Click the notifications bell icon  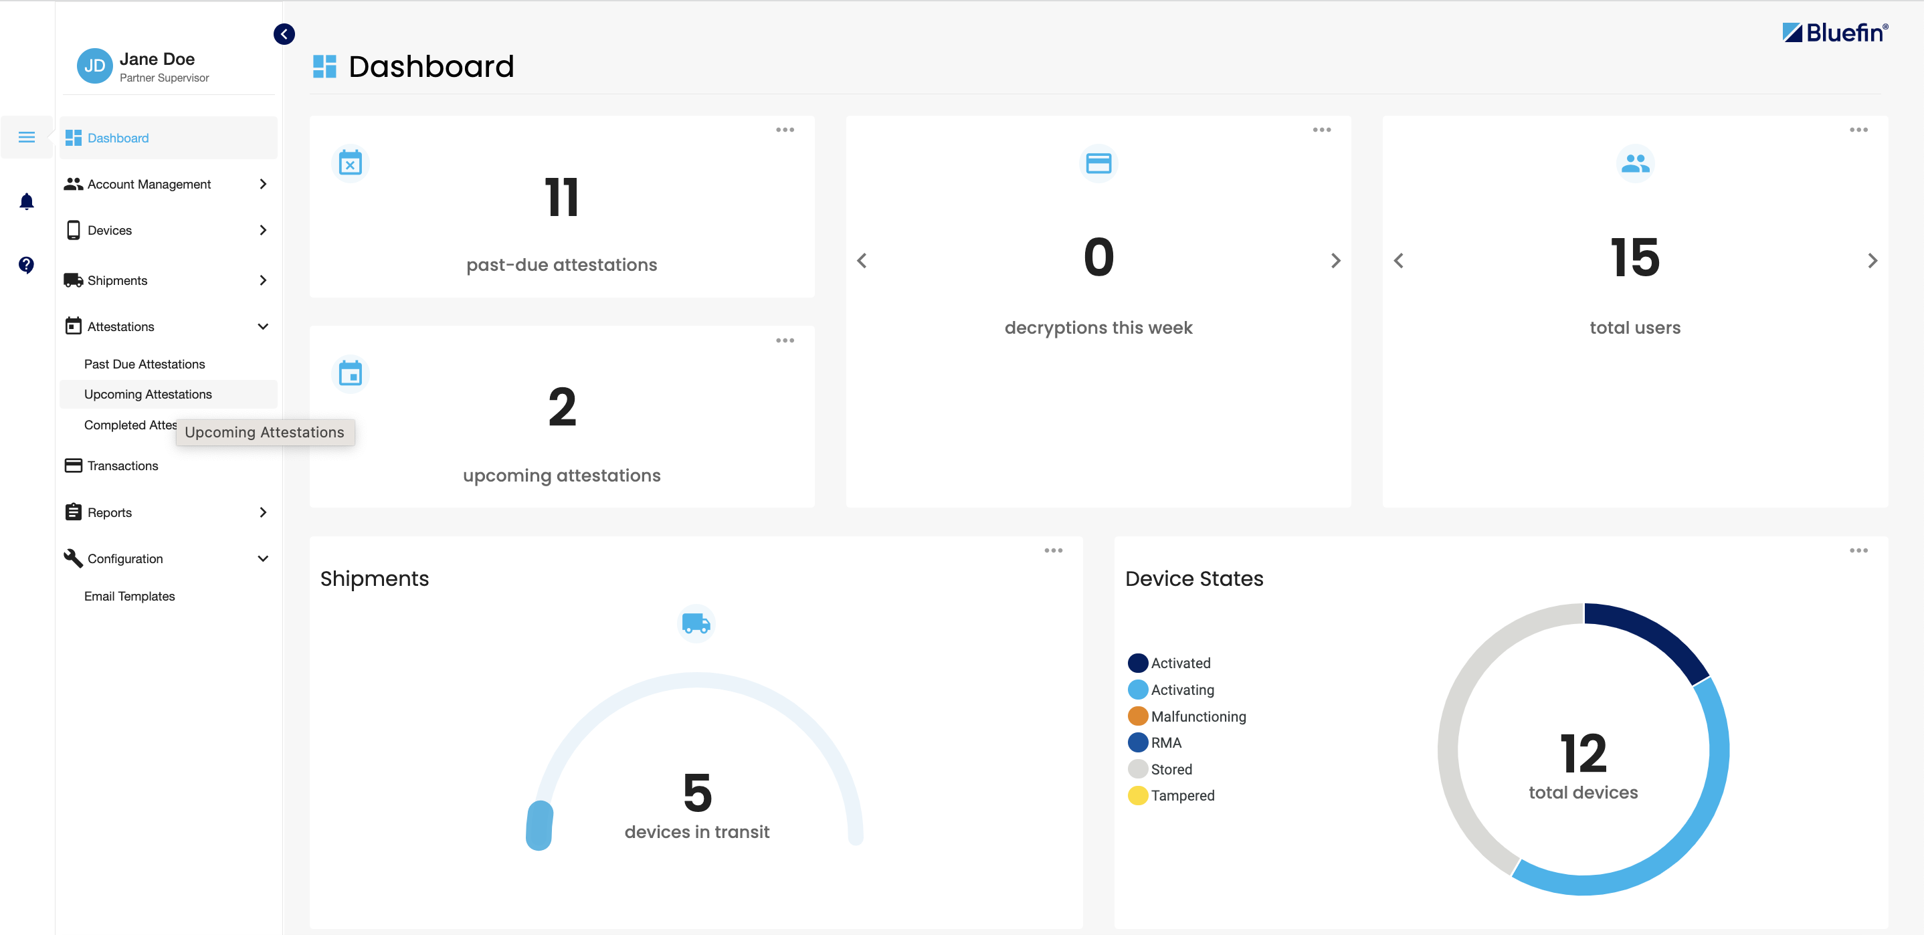click(x=27, y=201)
